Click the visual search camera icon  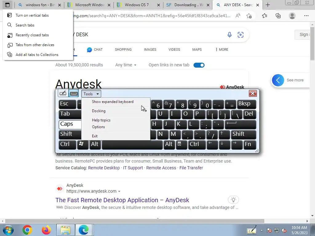coord(241,35)
